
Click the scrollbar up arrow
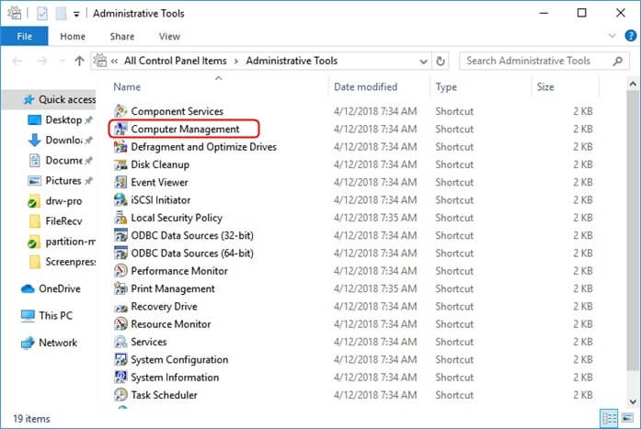point(633,85)
